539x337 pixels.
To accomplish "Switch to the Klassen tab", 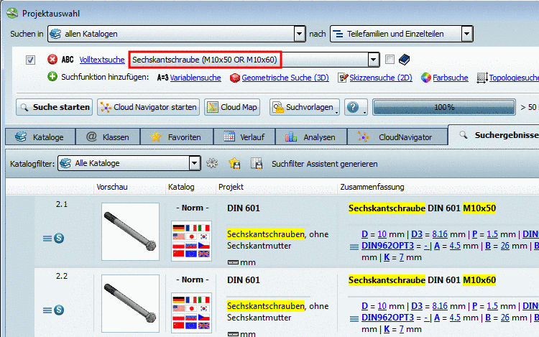I will [x=108, y=137].
